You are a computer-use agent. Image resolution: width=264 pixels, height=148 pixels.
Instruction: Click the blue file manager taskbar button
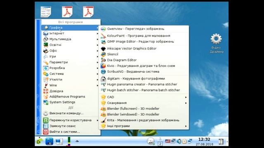[49, 141]
